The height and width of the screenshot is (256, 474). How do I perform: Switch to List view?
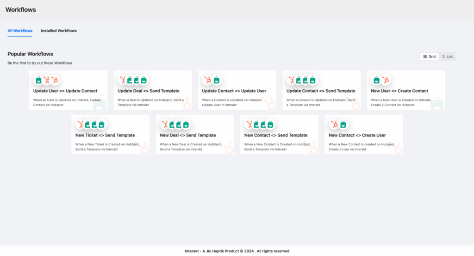coord(447,56)
